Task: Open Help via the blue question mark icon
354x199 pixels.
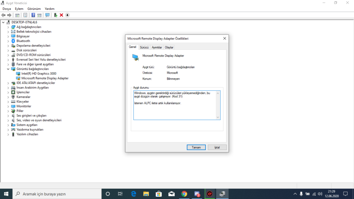Action: (x=33, y=15)
